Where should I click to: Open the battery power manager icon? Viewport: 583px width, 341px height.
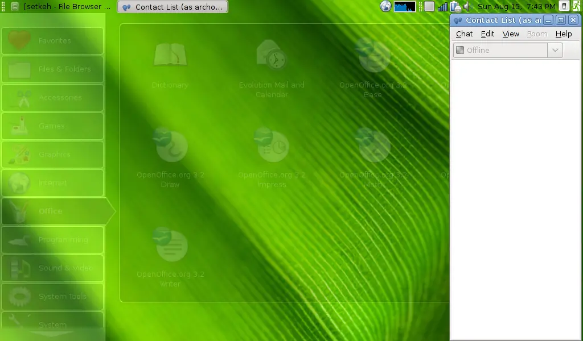455,6
